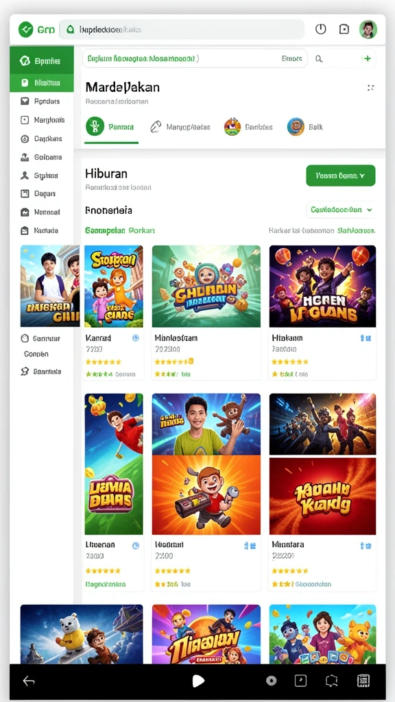Click the star rating on Modoral card
395x702 pixels.
[172, 571]
